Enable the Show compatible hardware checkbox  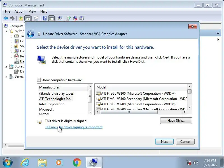click(39, 80)
